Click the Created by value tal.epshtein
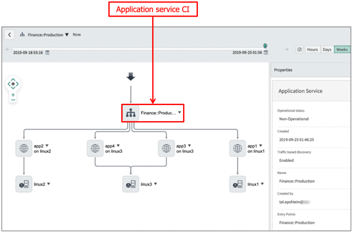The width and height of the screenshot is (352, 232). [295, 202]
